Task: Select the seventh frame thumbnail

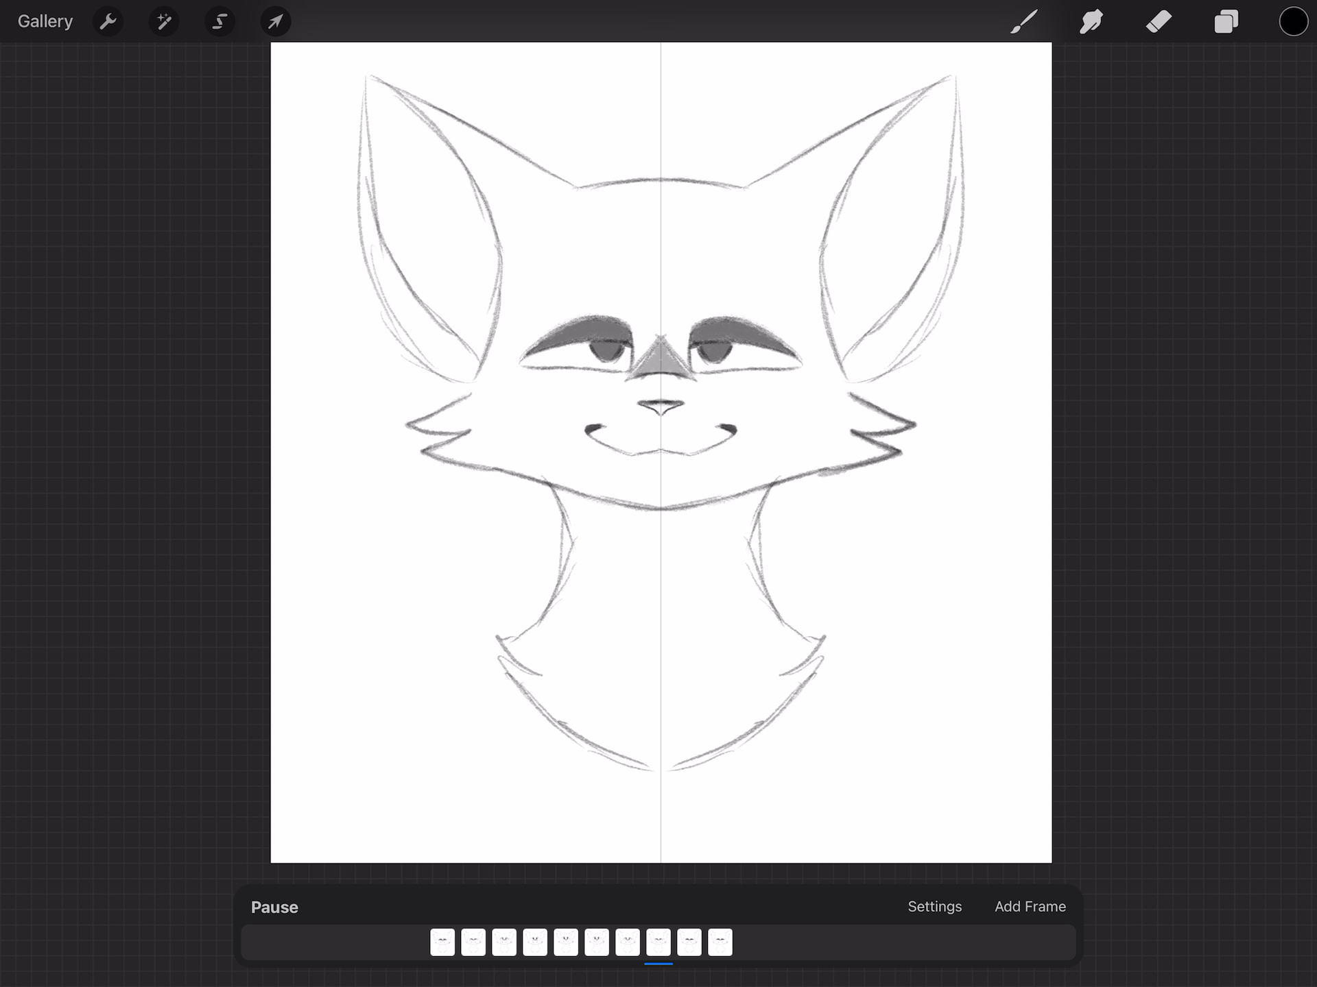Action: 628,942
